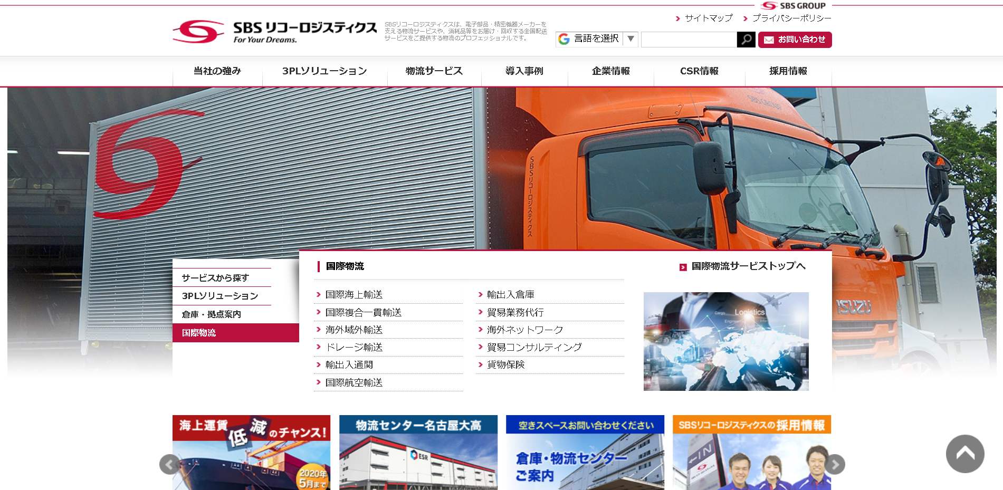The image size is (1003, 490).
Task: Click the envelope お問い合わせ contact button
Action: pos(795,40)
